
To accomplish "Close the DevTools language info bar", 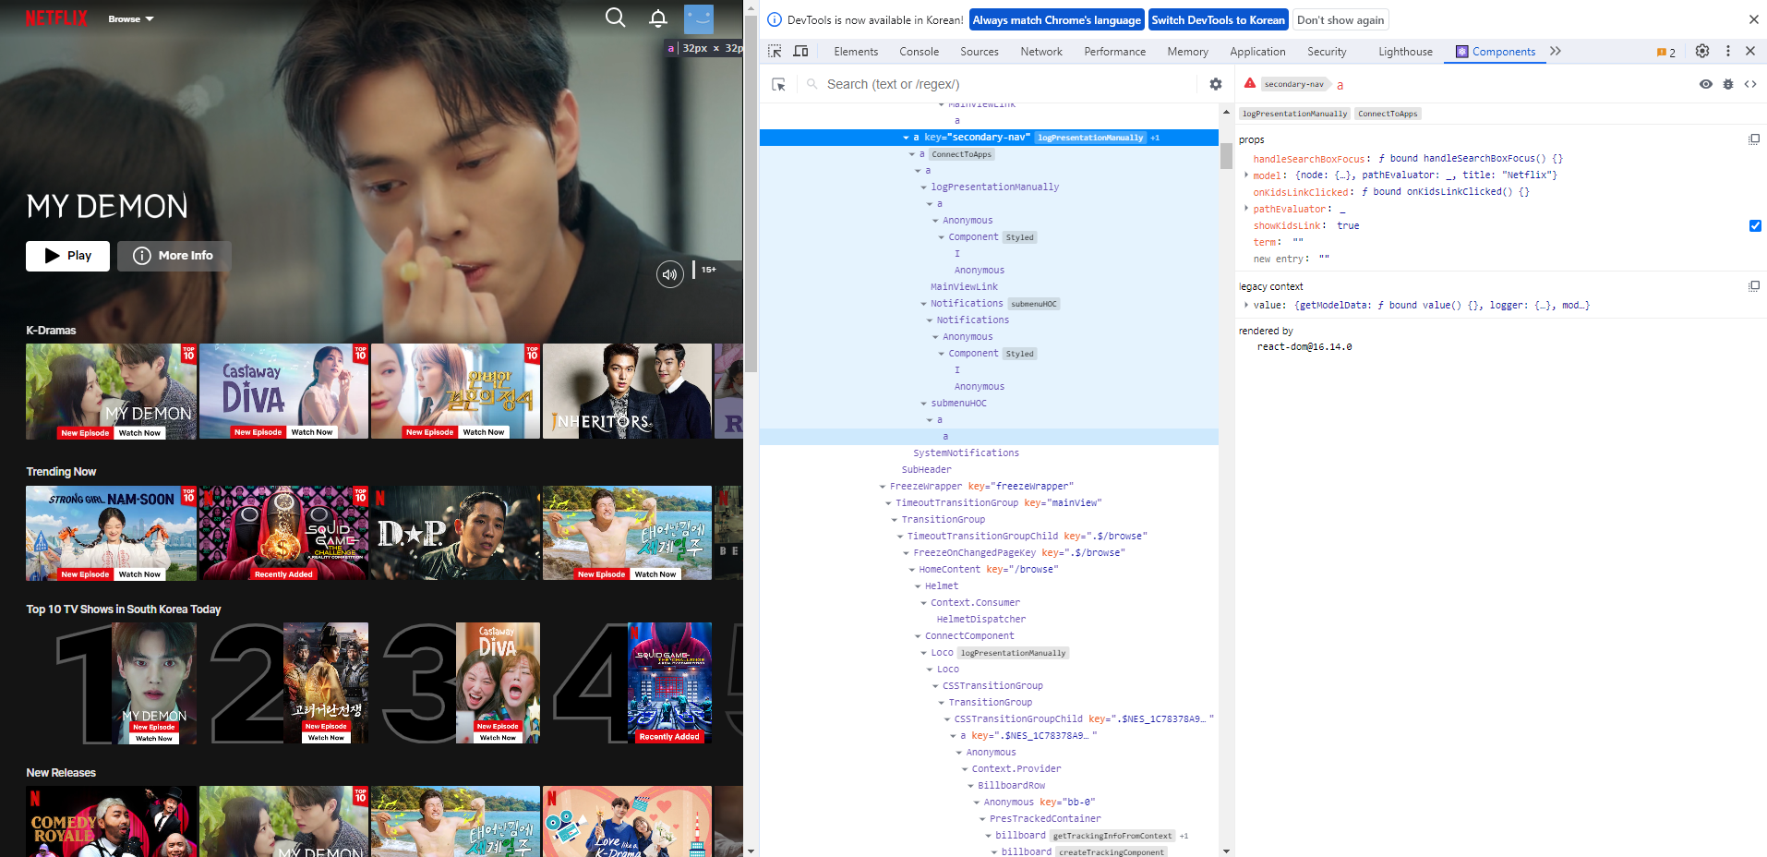I will point(1753,19).
